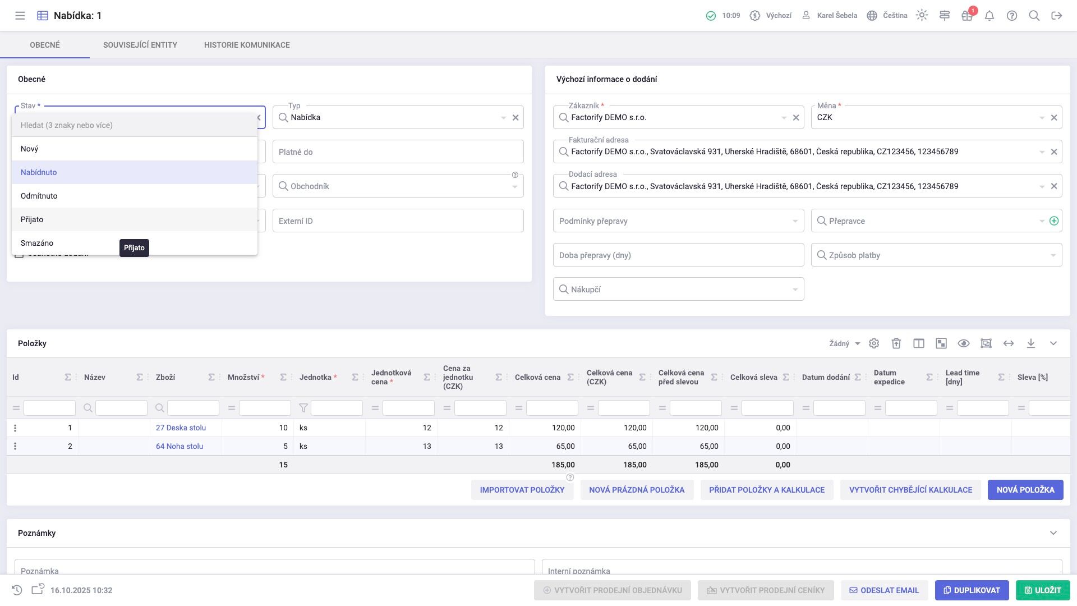Viewport: 1077px width, 606px height.
Task: Click the log out icon
Action: pos(1057,16)
